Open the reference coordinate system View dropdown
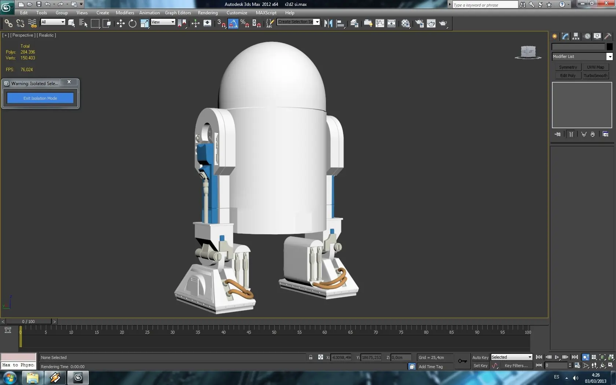Screen dimensions: 616x385 (x=163, y=22)
